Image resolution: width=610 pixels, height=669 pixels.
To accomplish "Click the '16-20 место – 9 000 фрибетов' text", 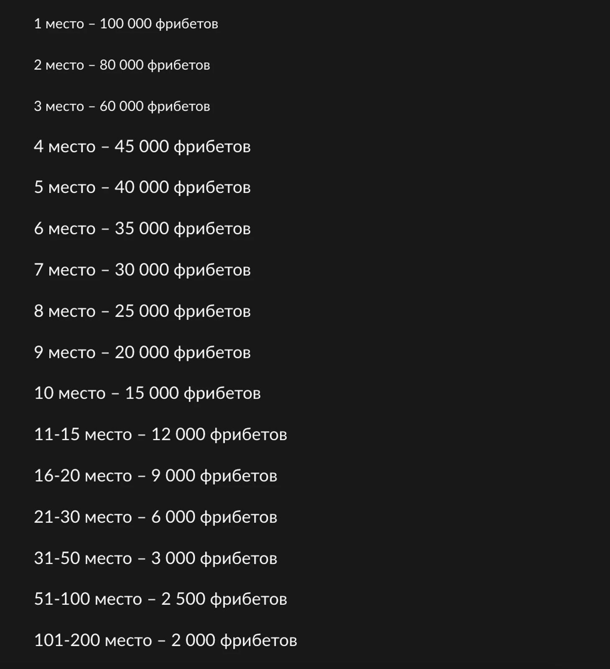I will 155,476.
